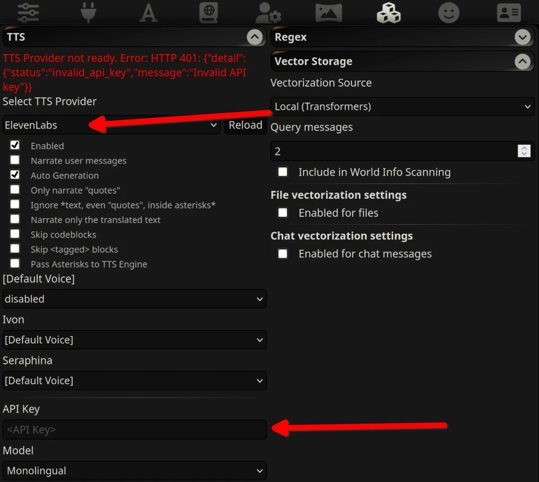Click the API Key input field
This screenshot has width=539, height=482.
(134, 429)
